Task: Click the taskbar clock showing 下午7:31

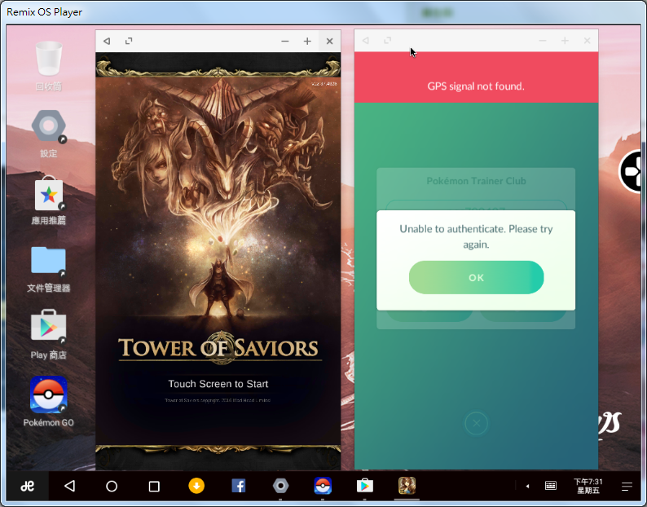Action: click(x=588, y=486)
